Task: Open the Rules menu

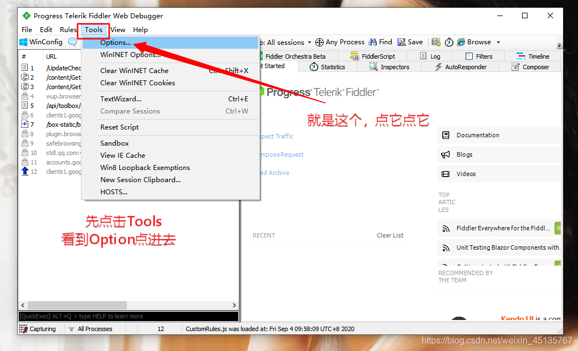Action: tap(68, 30)
